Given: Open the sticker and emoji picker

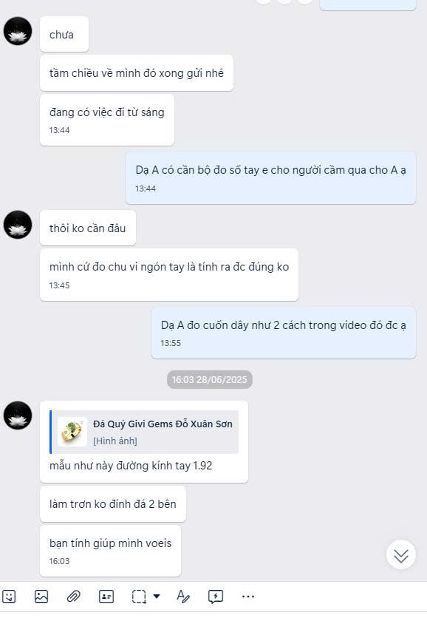Looking at the screenshot, I should [9, 597].
